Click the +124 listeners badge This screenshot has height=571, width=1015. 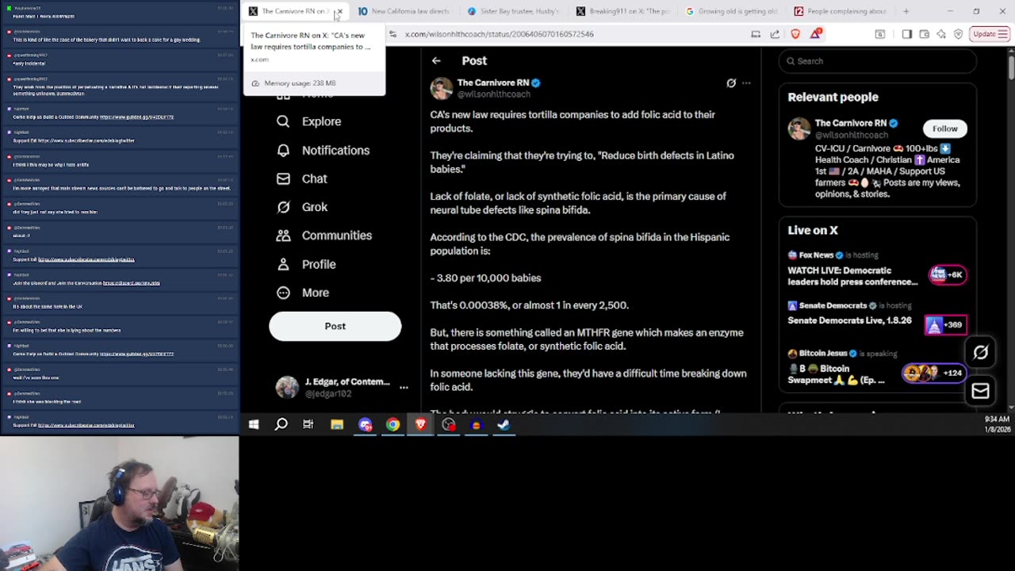(934, 373)
